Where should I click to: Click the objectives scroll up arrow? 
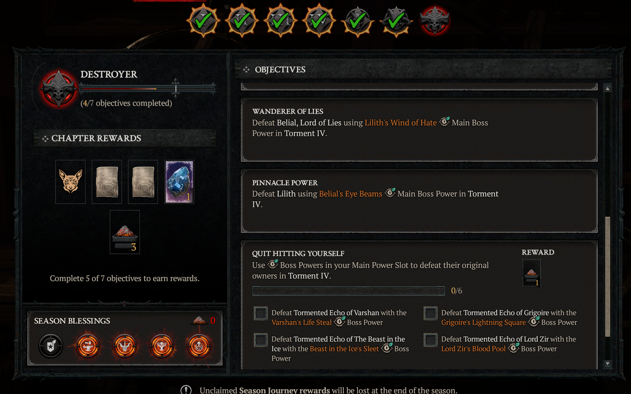pyautogui.click(x=608, y=88)
